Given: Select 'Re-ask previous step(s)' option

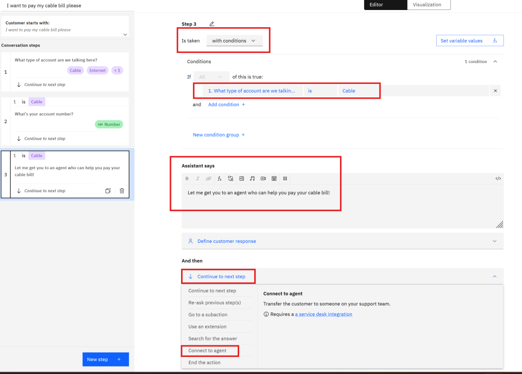Looking at the screenshot, I should (220, 302).
